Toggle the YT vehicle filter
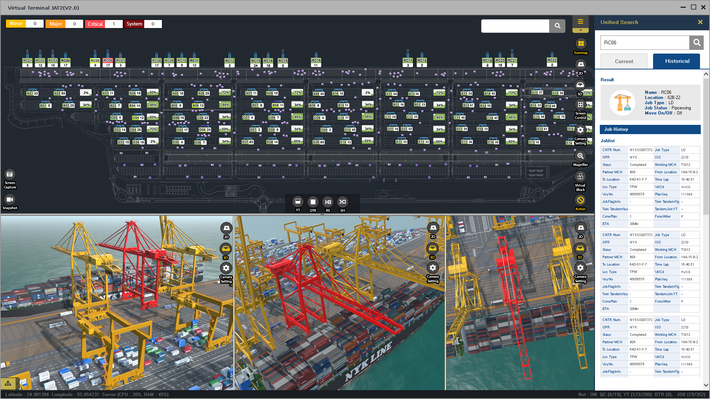The width and height of the screenshot is (710, 399). [x=298, y=202]
